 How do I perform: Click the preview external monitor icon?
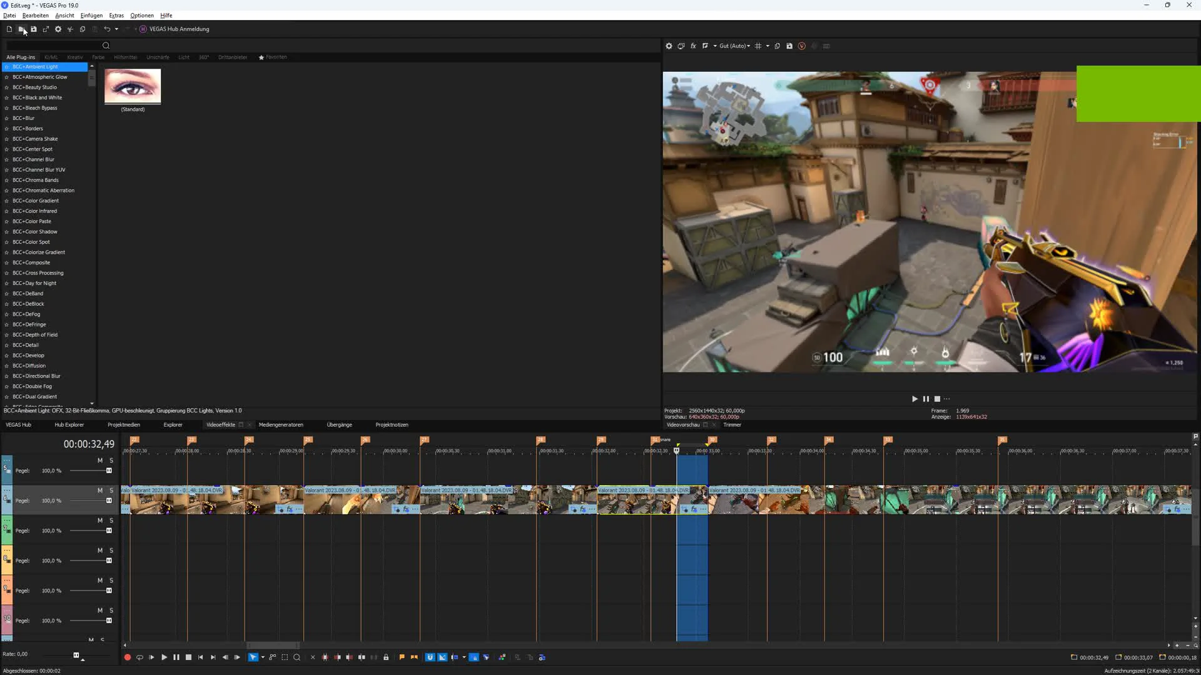pos(681,46)
